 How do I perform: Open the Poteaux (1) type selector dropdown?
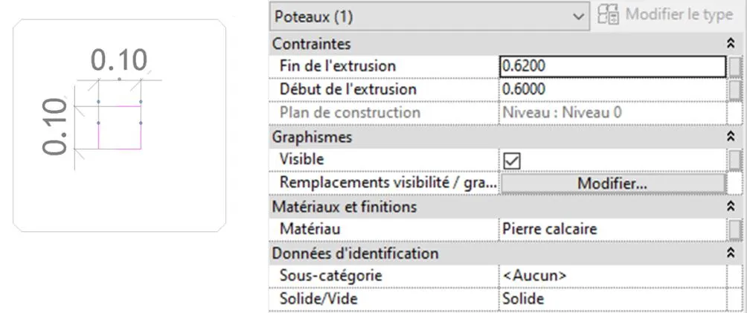580,16
